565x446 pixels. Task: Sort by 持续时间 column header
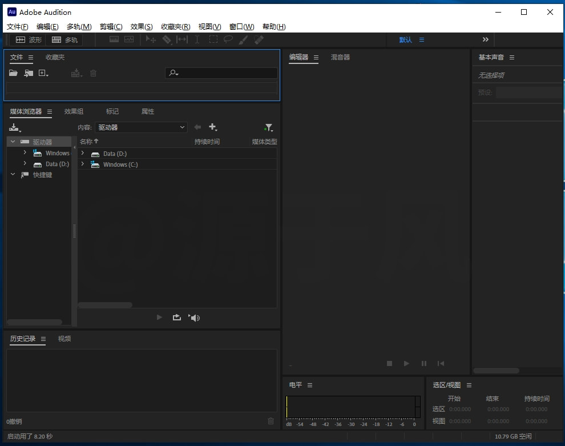click(207, 142)
